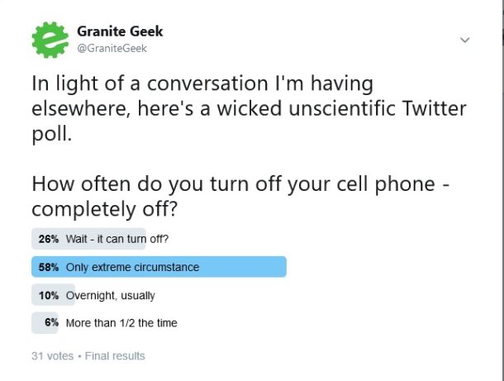504x381 pixels.
Task: Open the Granite Geek display name profile
Action: tap(120, 31)
